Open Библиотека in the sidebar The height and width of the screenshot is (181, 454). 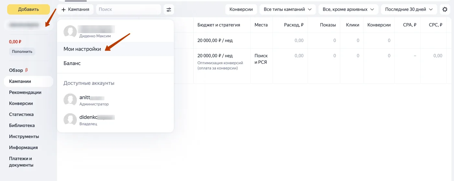coord(22,126)
